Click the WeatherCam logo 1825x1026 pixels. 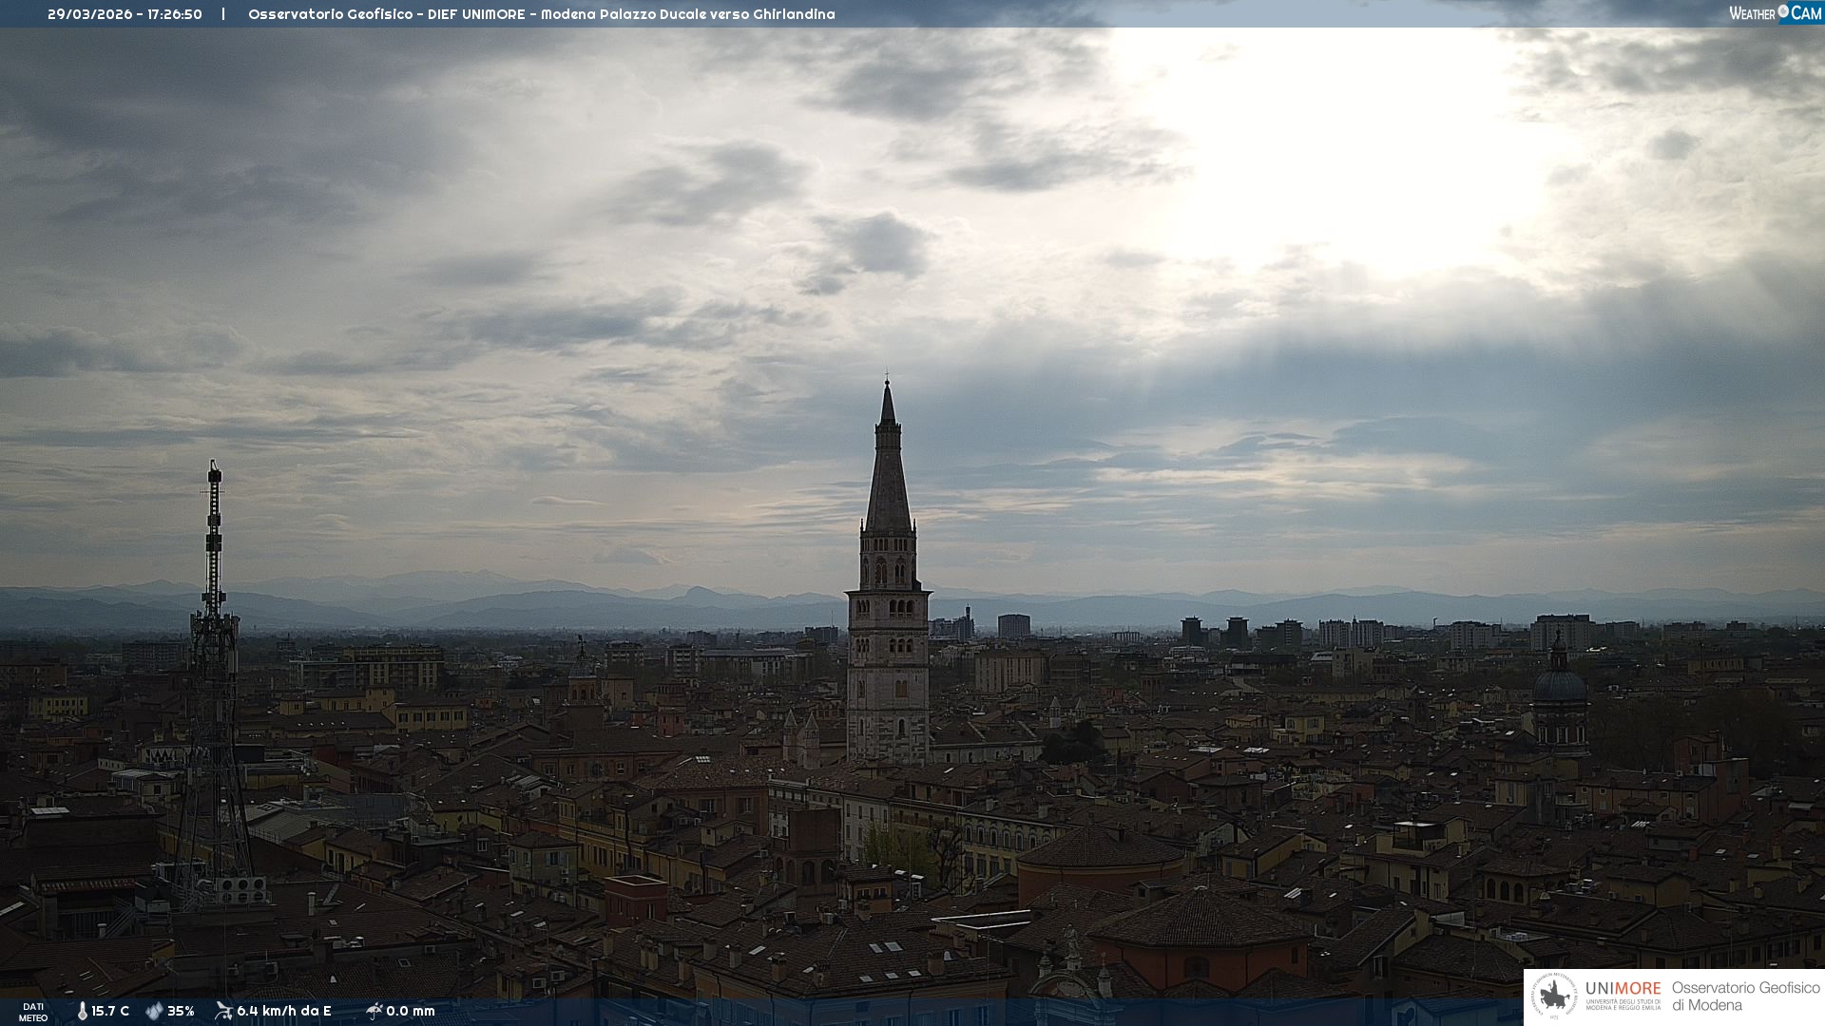pos(1774,13)
